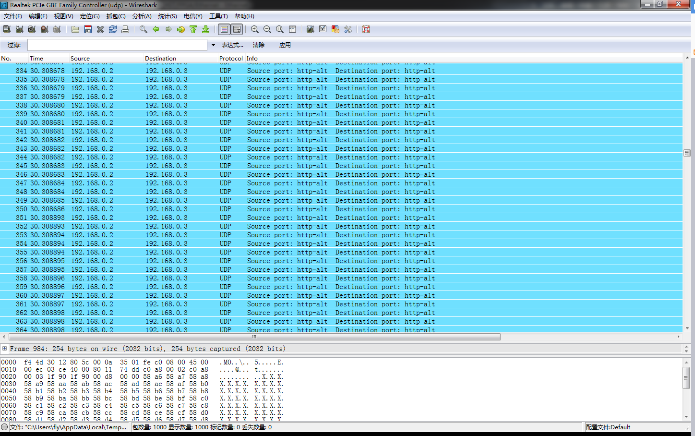Open the 定位(G) menu
The image size is (695, 436).
[90, 16]
